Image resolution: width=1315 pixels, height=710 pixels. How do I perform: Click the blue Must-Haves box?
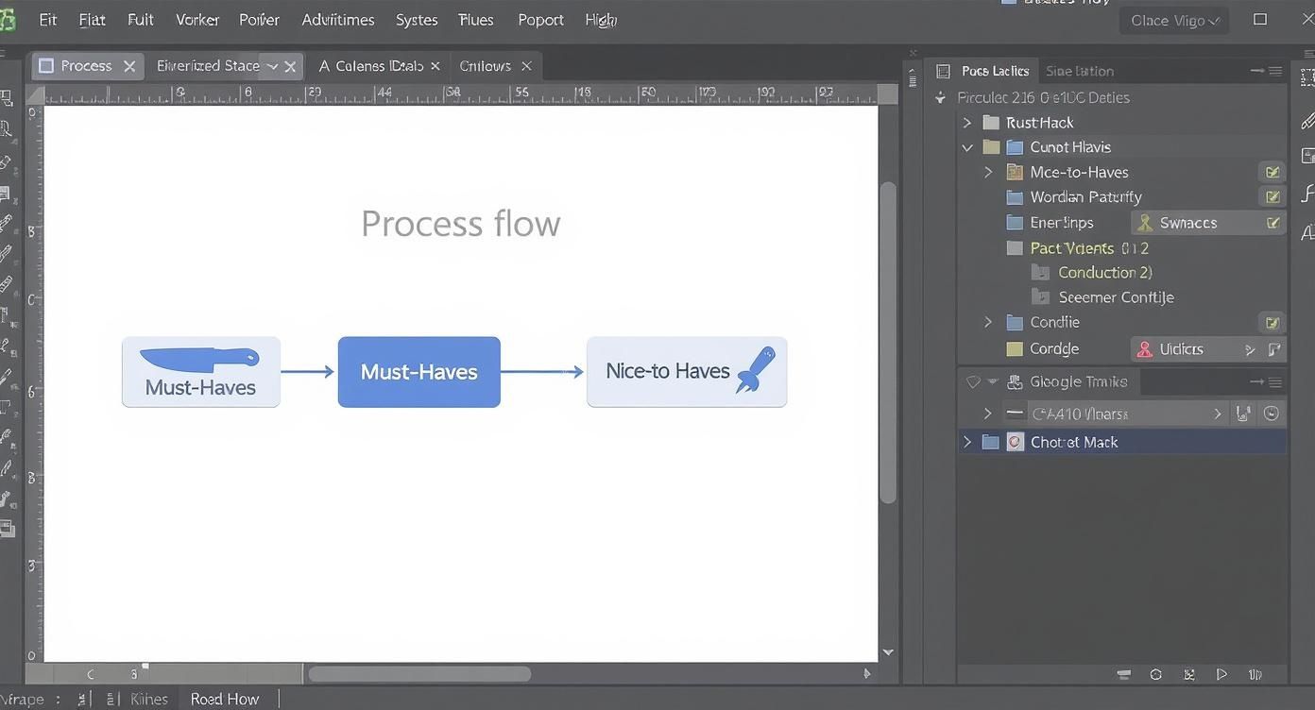tap(418, 372)
